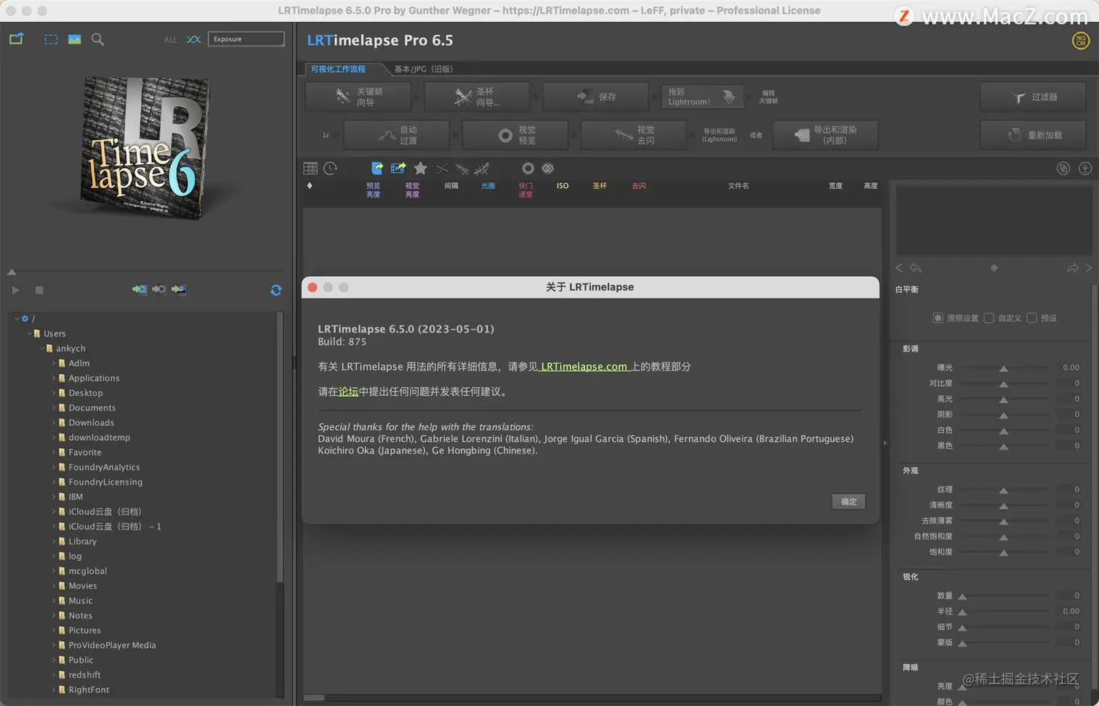Collapse the Users folder
1099x706 pixels.
[x=29, y=333]
